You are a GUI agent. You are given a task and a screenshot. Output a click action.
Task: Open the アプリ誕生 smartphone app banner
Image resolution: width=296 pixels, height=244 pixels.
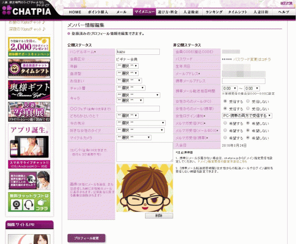click(x=29, y=146)
